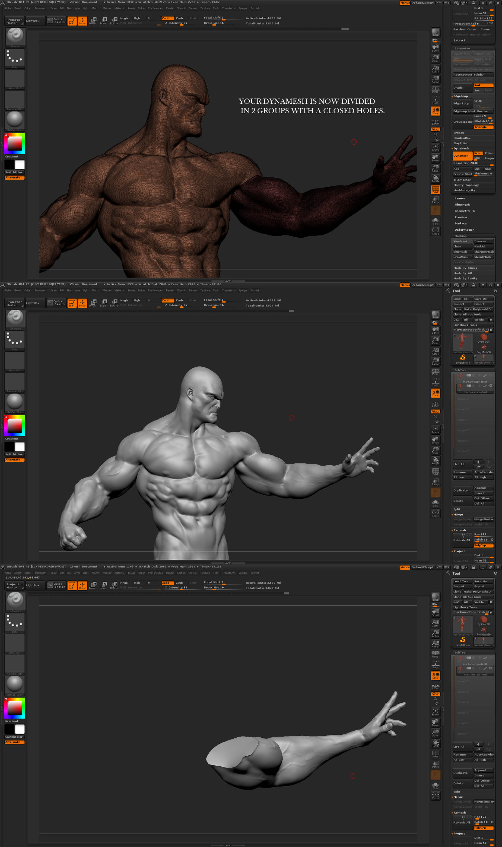Screen dimensions: 502x847
Task: Click Duplicate subtool in bottom window
Action: [x=462, y=773]
